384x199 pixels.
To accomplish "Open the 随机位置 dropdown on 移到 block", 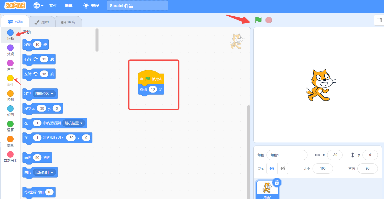I will (x=44, y=94).
